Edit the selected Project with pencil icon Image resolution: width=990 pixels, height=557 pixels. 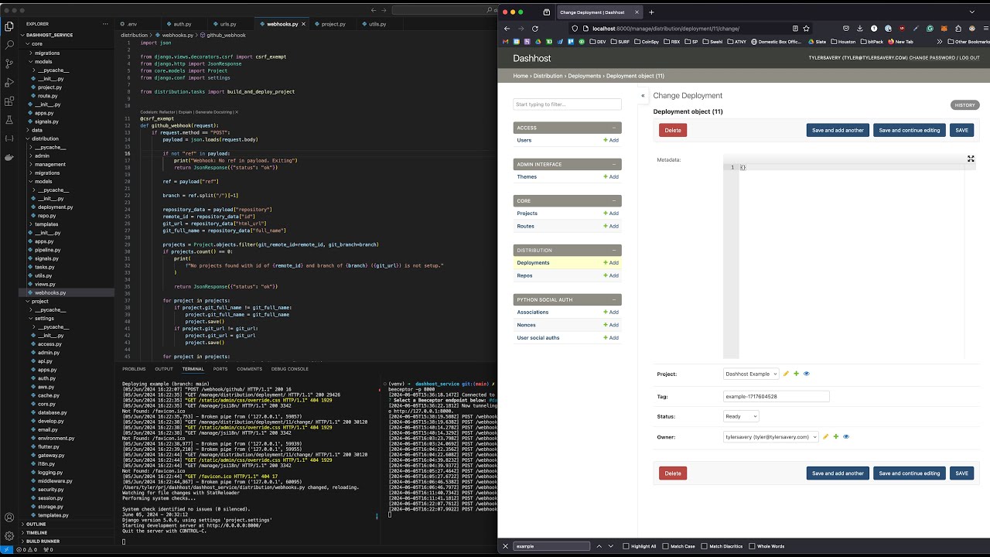786,374
